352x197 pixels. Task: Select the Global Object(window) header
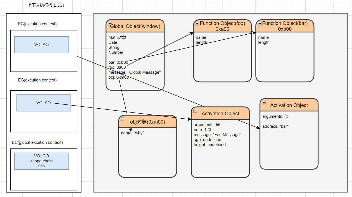click(135, 27)
